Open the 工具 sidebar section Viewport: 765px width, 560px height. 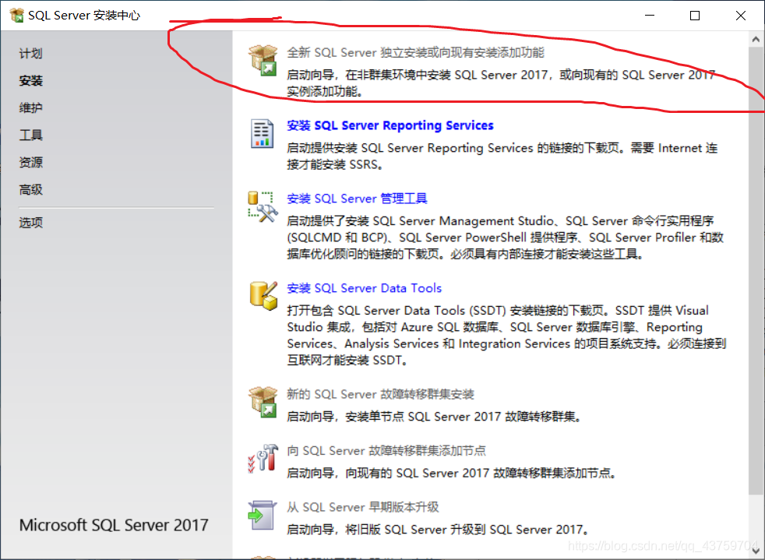pyautogui.click(x=30, y=135)
